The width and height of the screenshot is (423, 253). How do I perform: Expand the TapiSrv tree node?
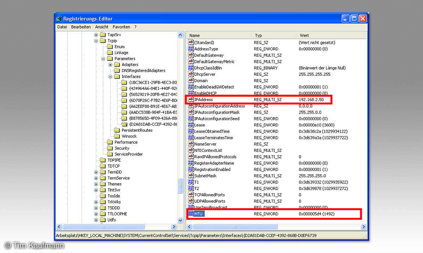(x=96, y=35)
